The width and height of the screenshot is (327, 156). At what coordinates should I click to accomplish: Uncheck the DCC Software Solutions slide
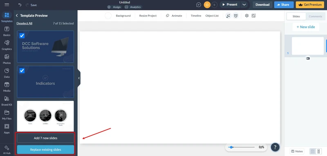[22, 36]
